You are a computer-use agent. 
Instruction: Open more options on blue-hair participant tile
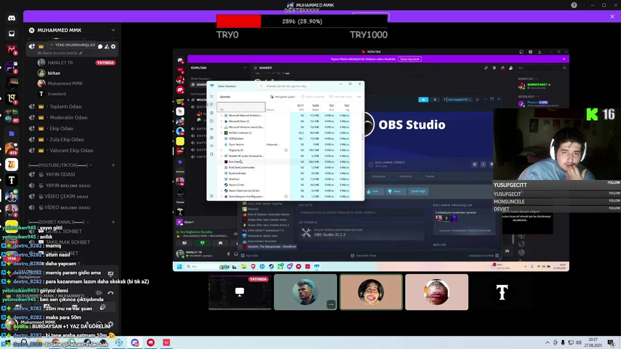point(331,304)
